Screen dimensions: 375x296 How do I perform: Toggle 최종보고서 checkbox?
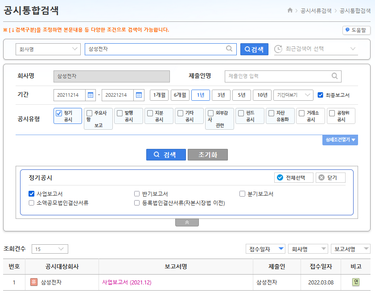pos(320,95)
